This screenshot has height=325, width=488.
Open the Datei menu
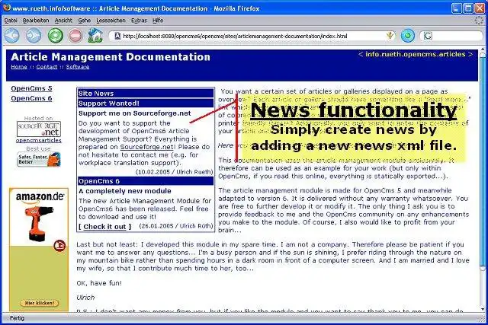click(10, 21)
